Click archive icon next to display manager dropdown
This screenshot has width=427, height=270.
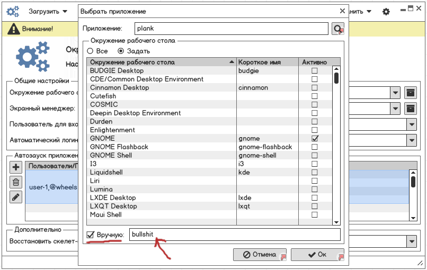point(411,109)
